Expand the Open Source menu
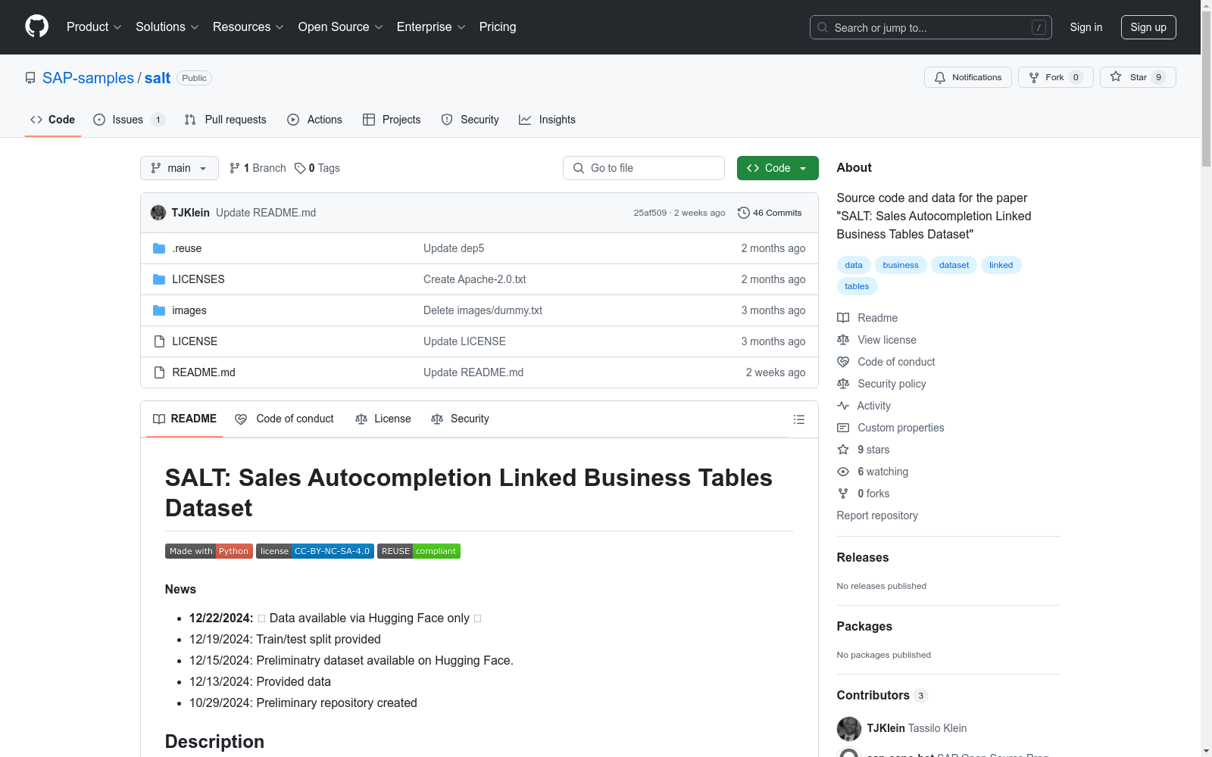The height and width of the screenshot is (757, 1212). (x=341, y=27)
